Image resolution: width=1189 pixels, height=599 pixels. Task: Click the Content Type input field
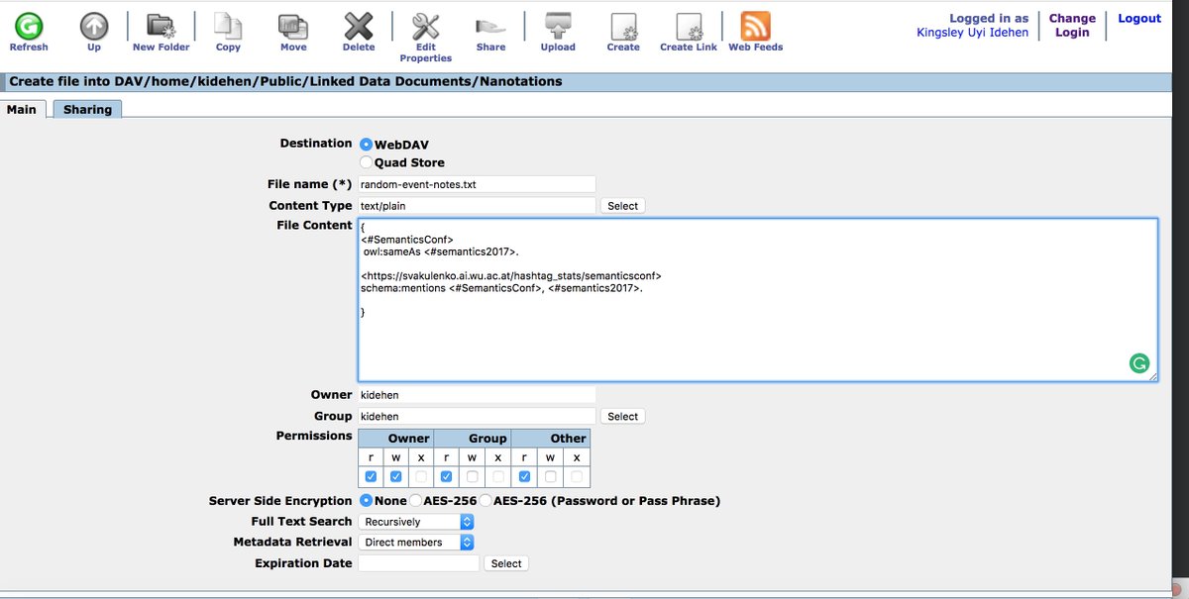pos(477,206)
